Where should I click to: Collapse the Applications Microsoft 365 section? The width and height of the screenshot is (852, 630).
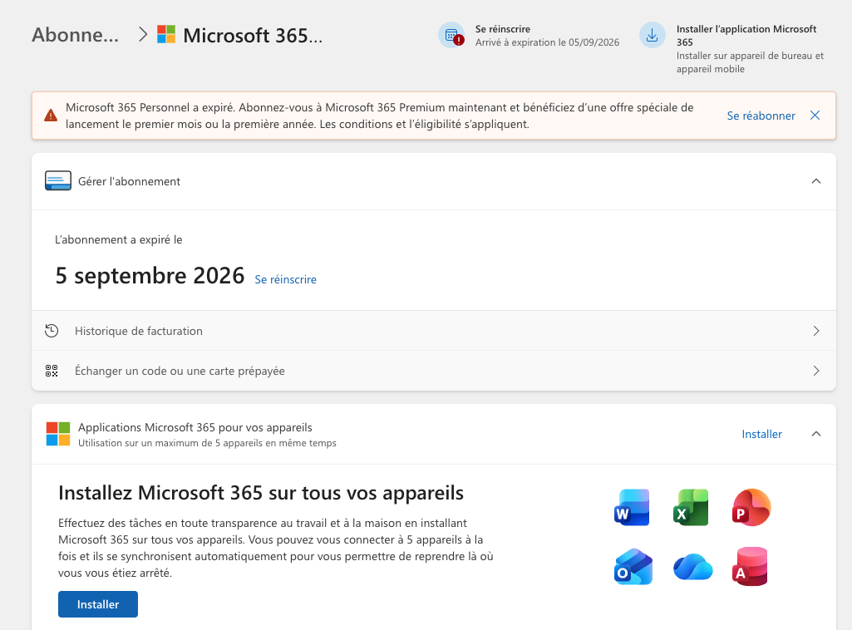point(816,434)
